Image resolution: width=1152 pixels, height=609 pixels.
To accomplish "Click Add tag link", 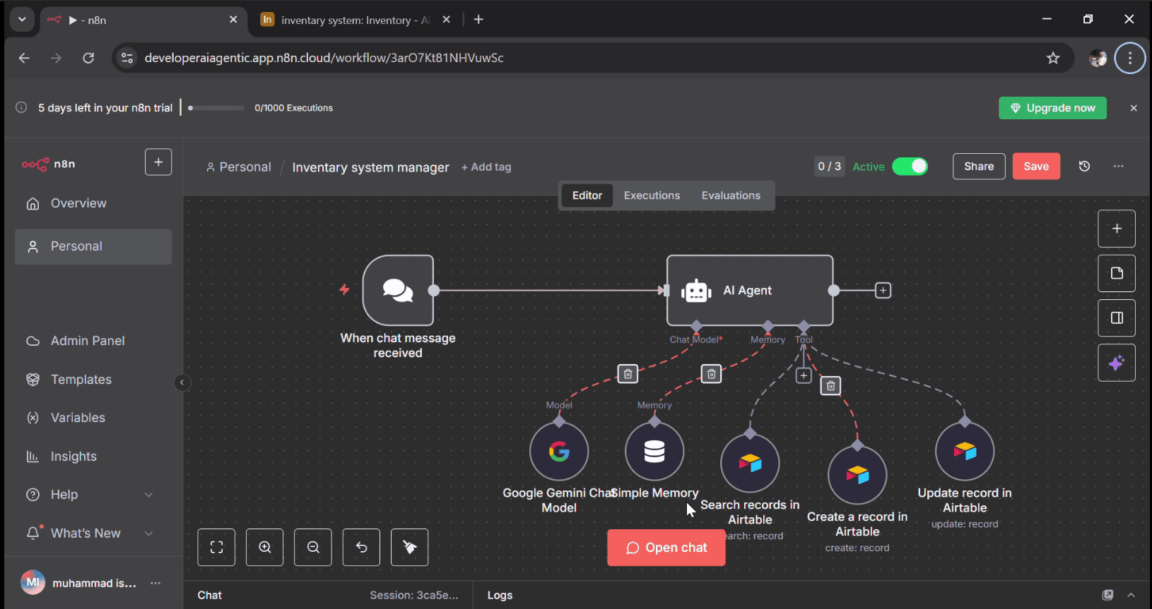I will coord(486,167).
